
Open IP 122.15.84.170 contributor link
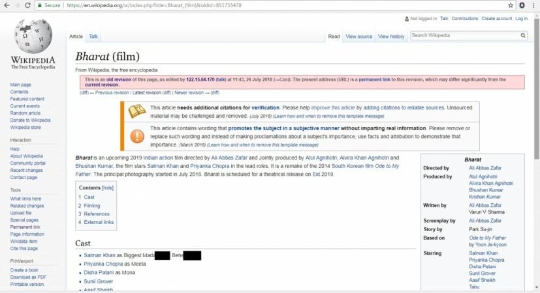point(200,79)
